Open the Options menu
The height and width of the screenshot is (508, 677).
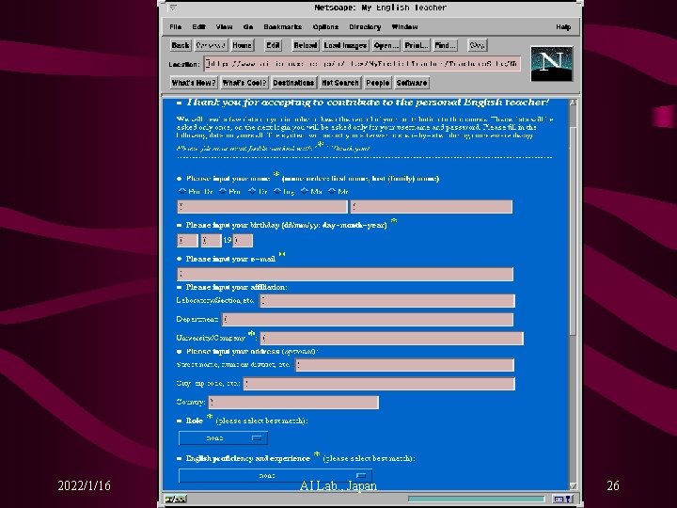[x=325, y=26]
